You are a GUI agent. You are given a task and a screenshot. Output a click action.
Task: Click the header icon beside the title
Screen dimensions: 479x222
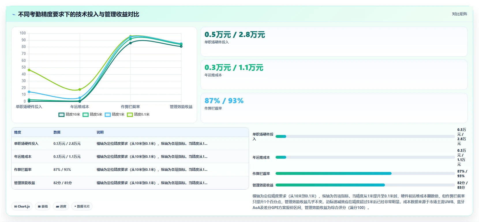point(14,14)
